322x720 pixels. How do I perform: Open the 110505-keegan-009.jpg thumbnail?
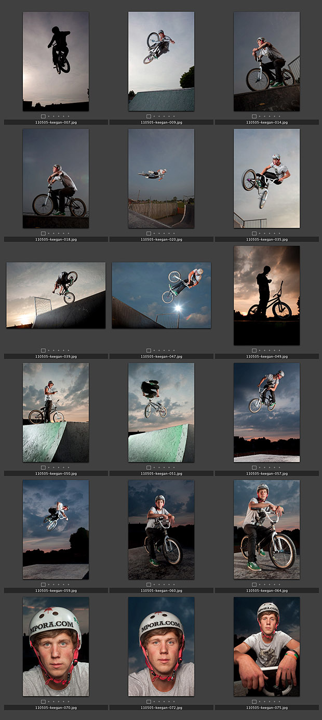point(161,61)
